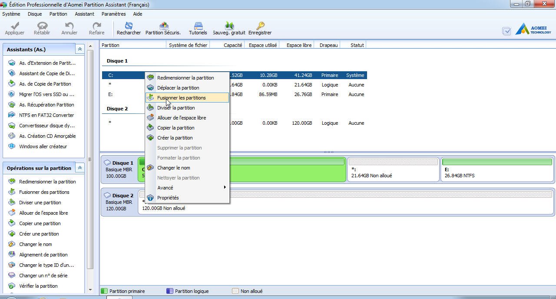Click the Rétablir toolbar icon

point(42,26)
